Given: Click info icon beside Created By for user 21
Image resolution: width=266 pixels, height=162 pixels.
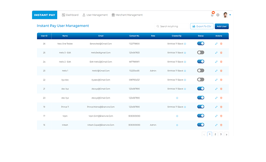Looking at the screenshot, I should [185, 89].
